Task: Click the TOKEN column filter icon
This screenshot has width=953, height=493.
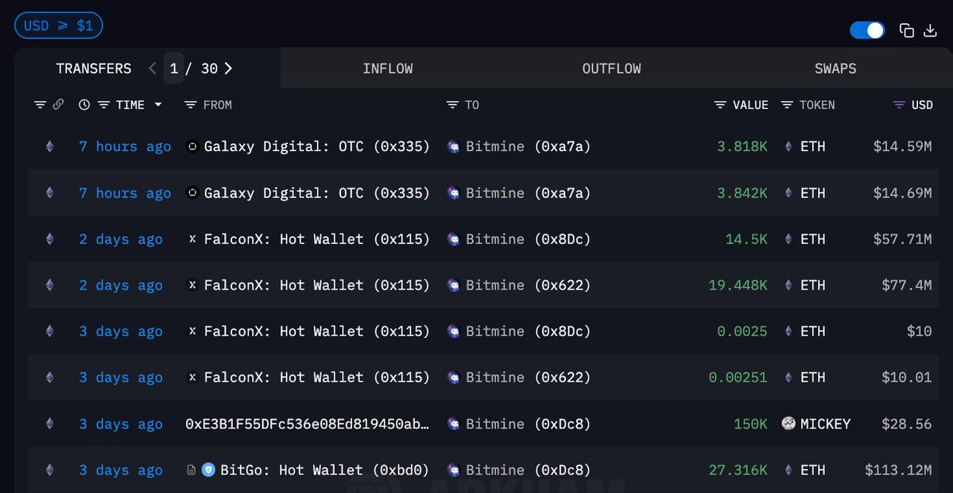Action: tap(787, 105)
